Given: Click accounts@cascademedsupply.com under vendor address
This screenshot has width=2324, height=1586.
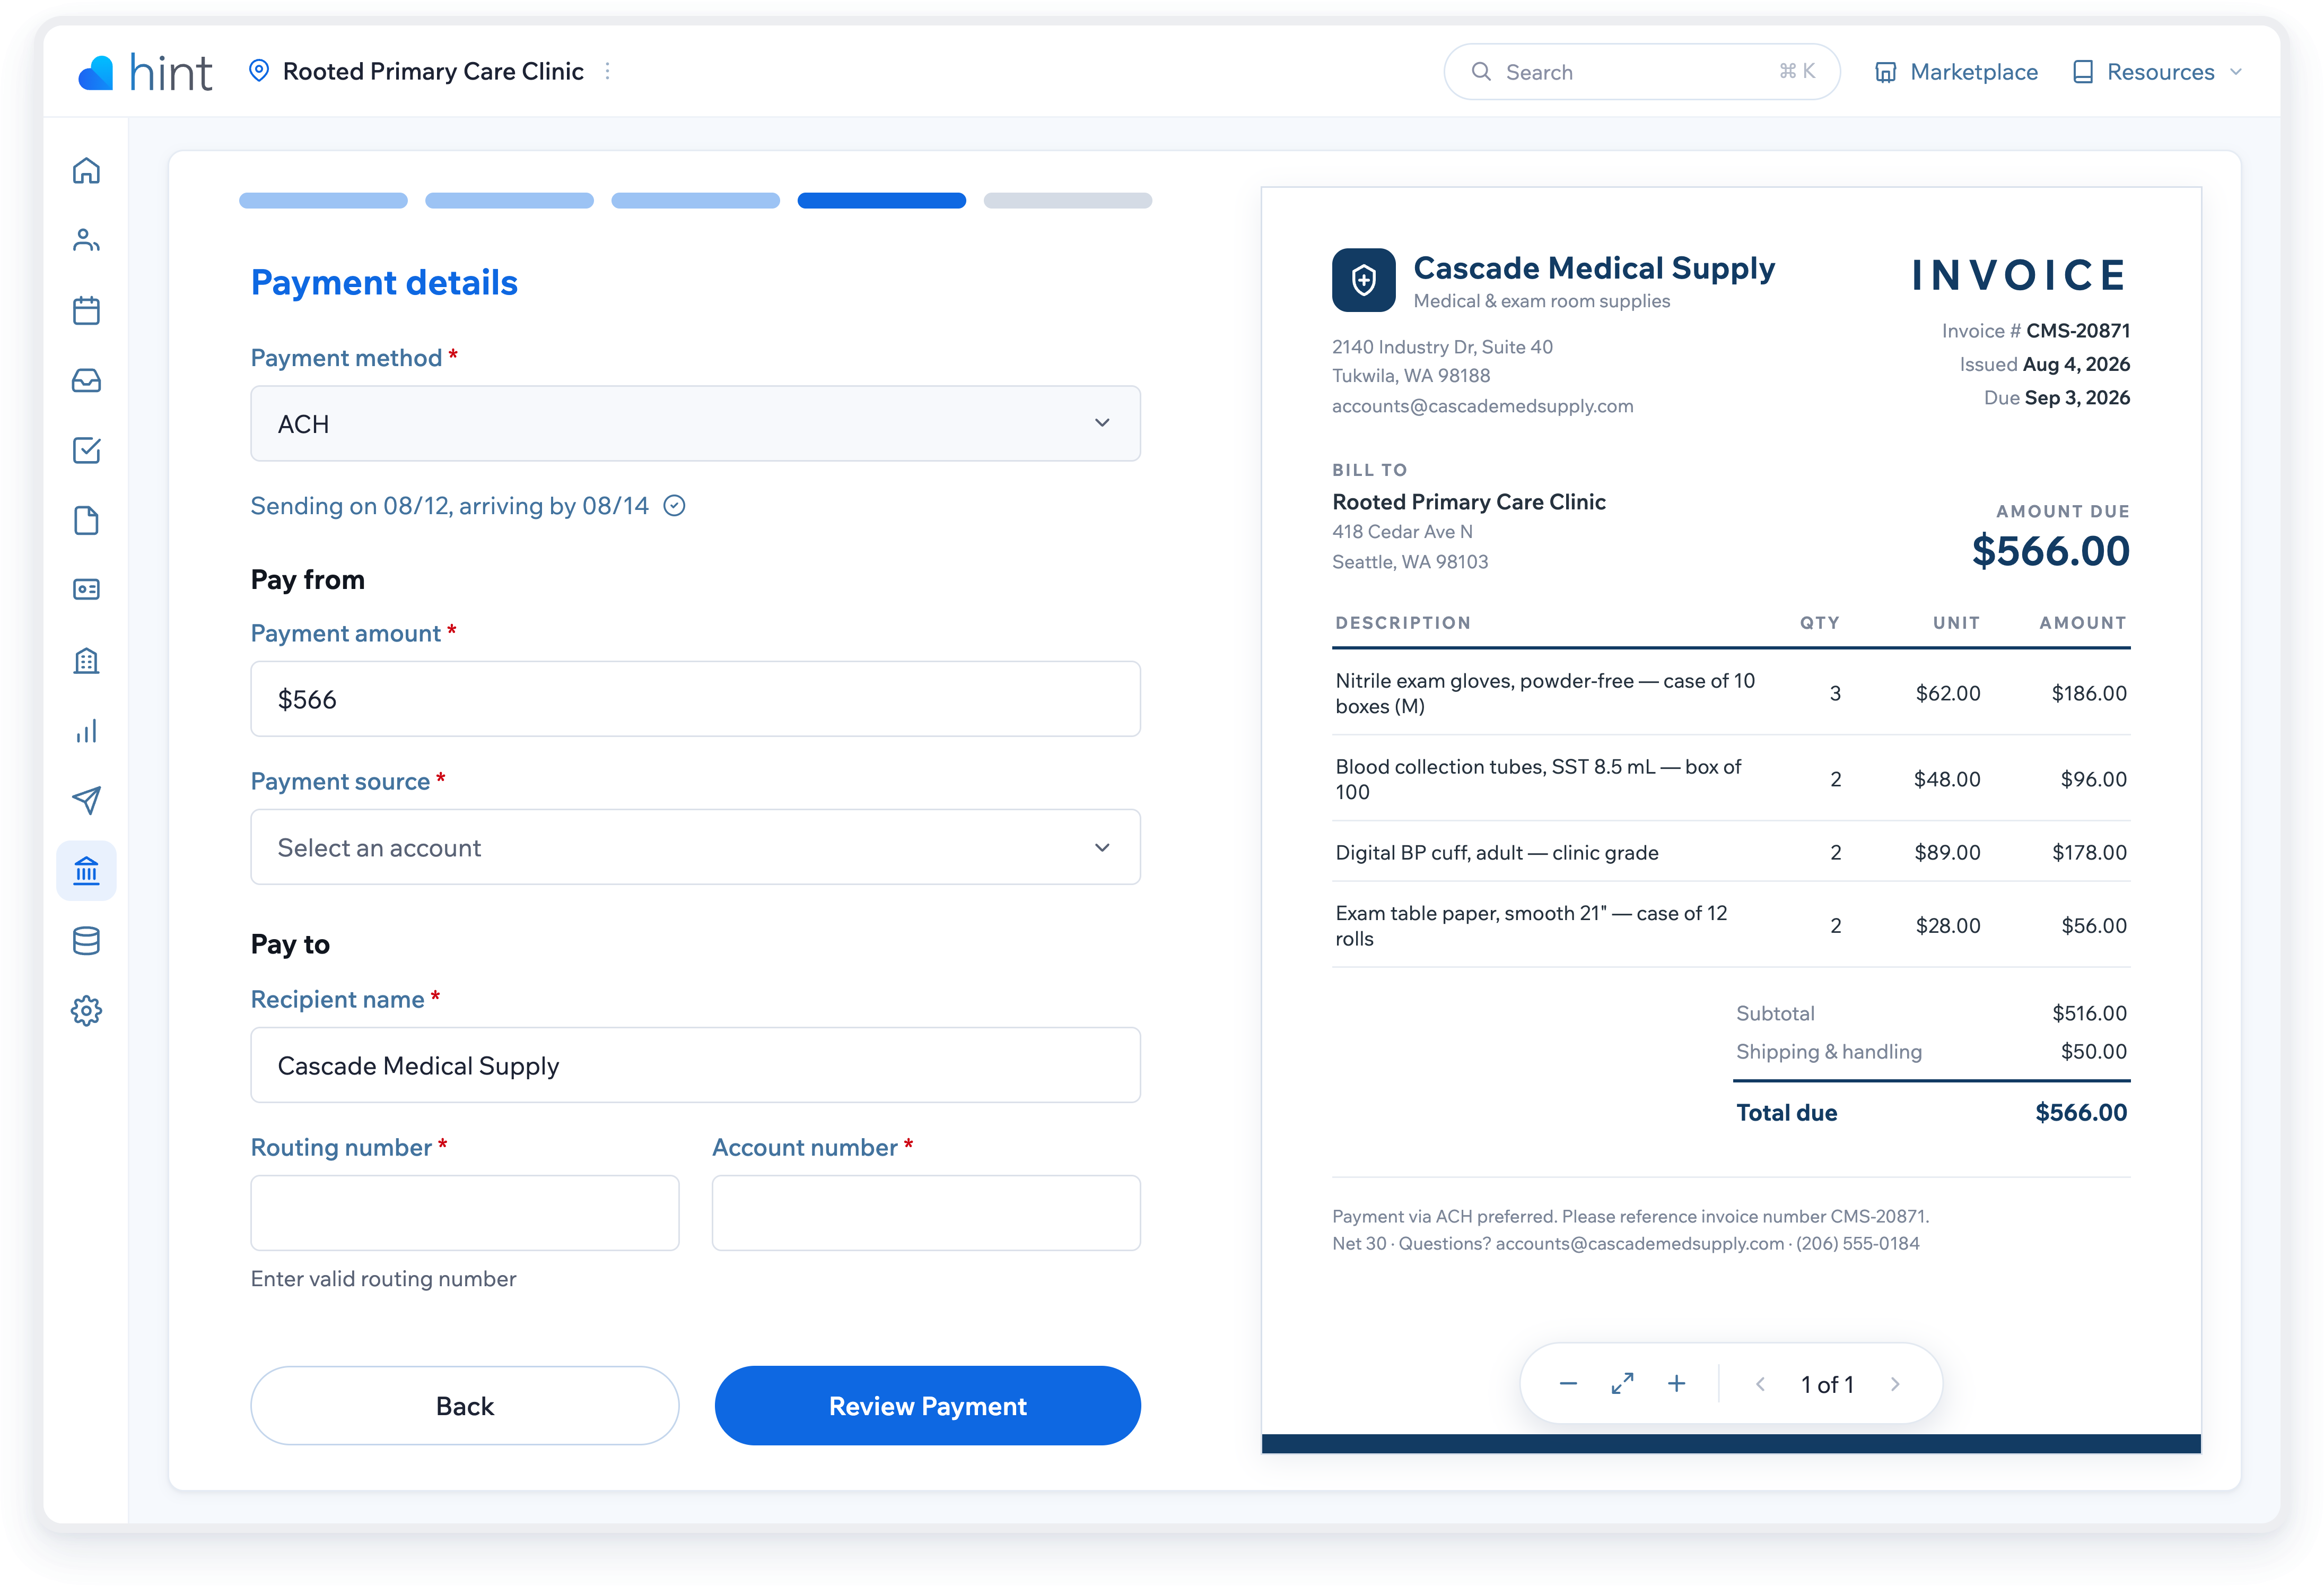Looking at the screenshot, I should (x=1482, y=406).
